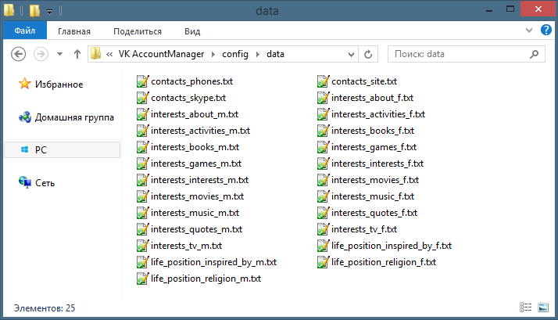Open the address bar history dropdown

[351, 55]
